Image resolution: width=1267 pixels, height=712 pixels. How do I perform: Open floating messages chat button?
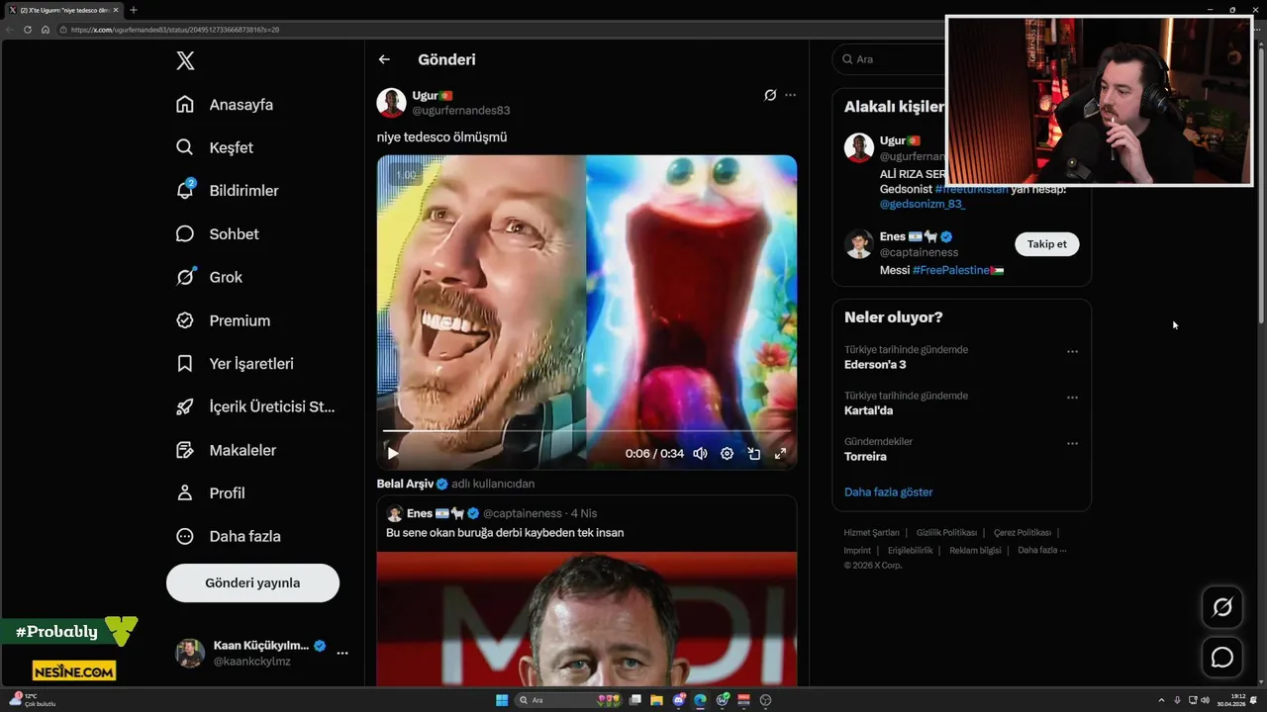tap(1222, 658)
